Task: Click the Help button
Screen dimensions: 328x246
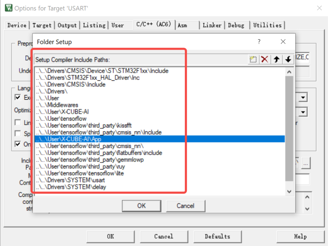Action: click(300, 237)
